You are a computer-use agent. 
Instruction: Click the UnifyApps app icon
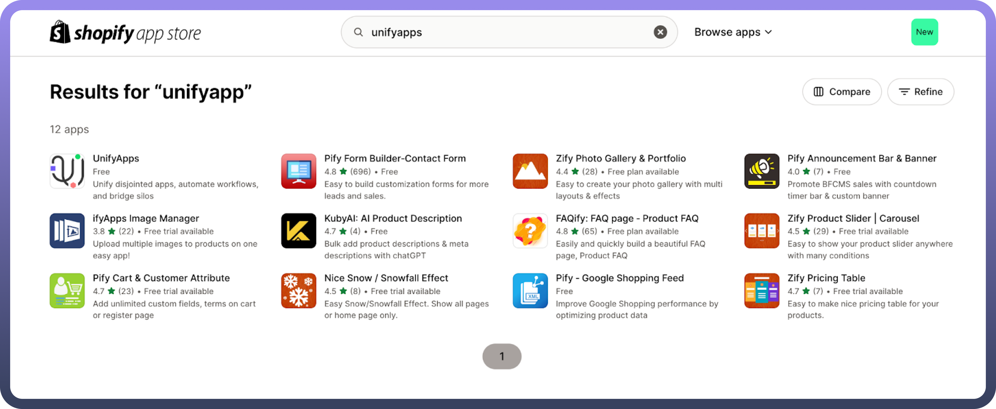click(67, 171)
